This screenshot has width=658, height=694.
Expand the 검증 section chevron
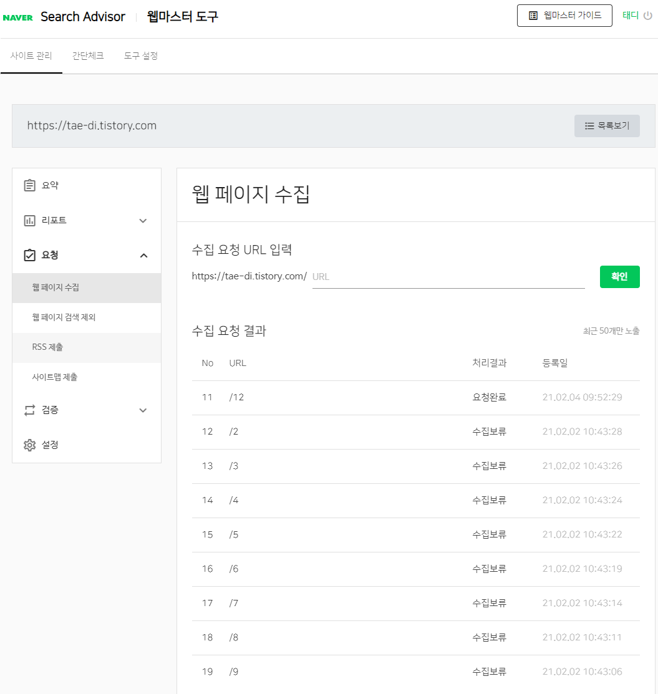[x=143, y=410]
